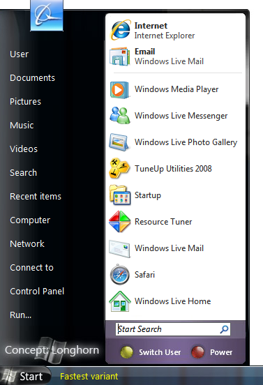Select the Resource Tuner label

tap(163, 222)
